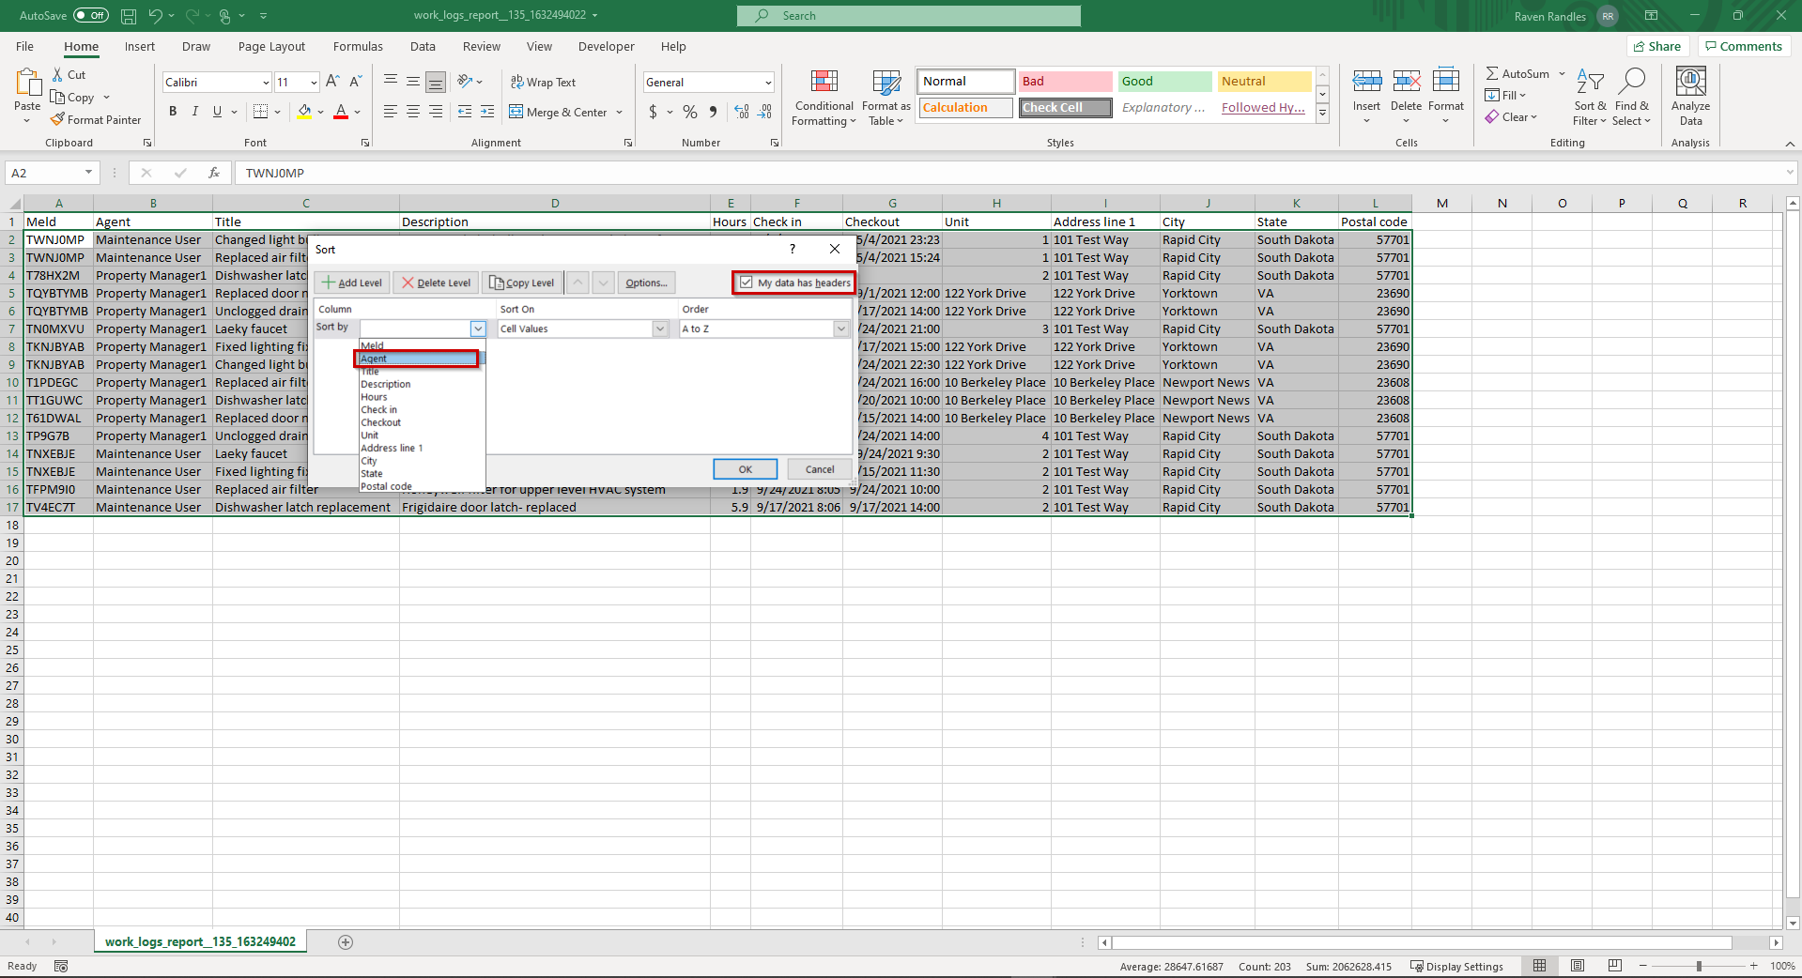Click the Merge & Center icon
The width and height of the screenshot is (1802, 978).
point(516,113)
